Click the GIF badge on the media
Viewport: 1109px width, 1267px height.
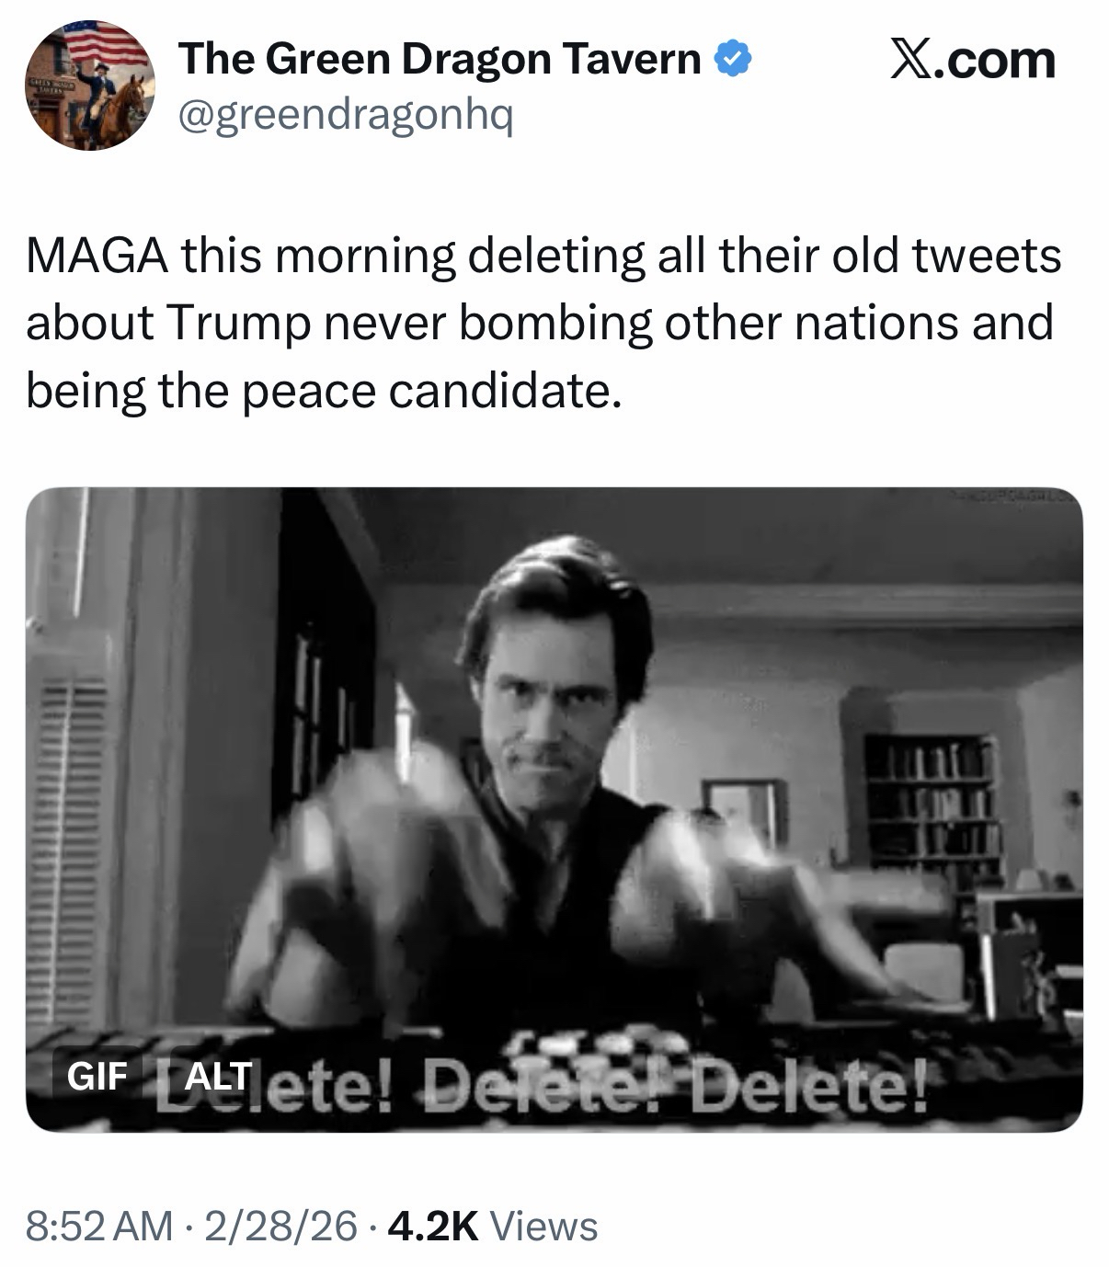(x=96, y=1075)
